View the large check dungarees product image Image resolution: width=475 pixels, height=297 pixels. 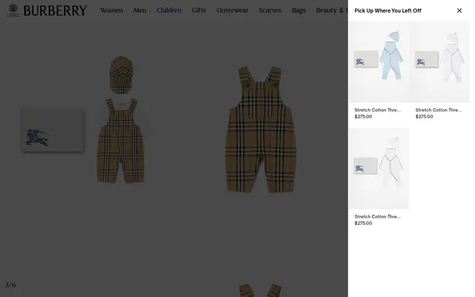[261, 129]
